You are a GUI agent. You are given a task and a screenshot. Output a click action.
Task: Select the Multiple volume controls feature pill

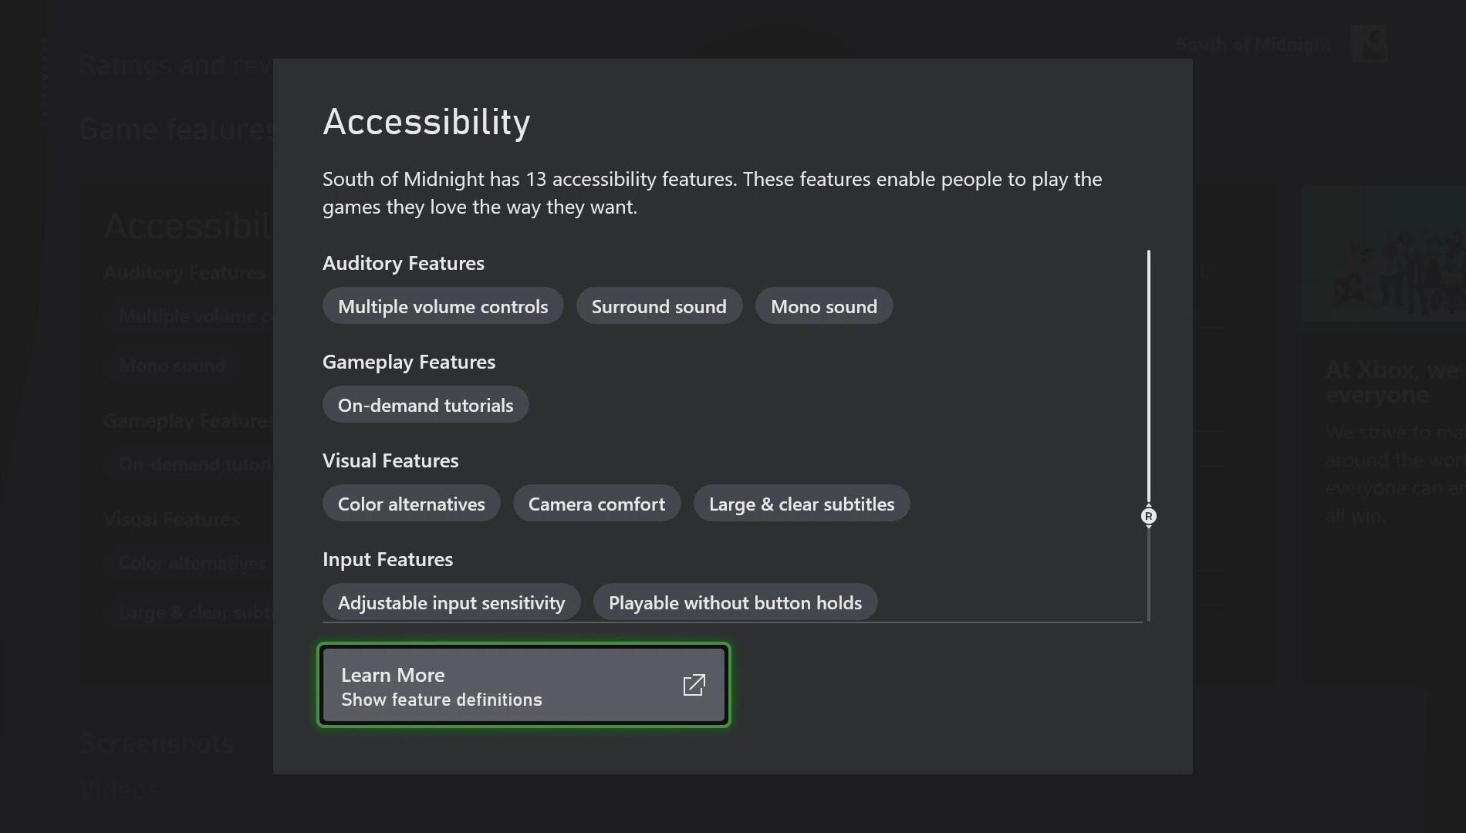tap(442, 305)
